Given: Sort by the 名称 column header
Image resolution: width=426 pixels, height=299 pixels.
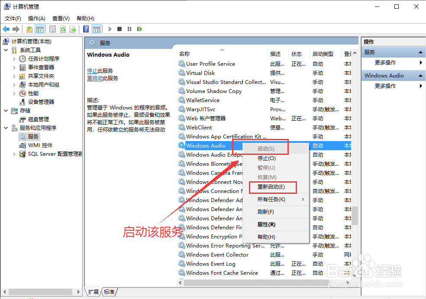Looking at the screenshot, I should [x=184, y=54].
